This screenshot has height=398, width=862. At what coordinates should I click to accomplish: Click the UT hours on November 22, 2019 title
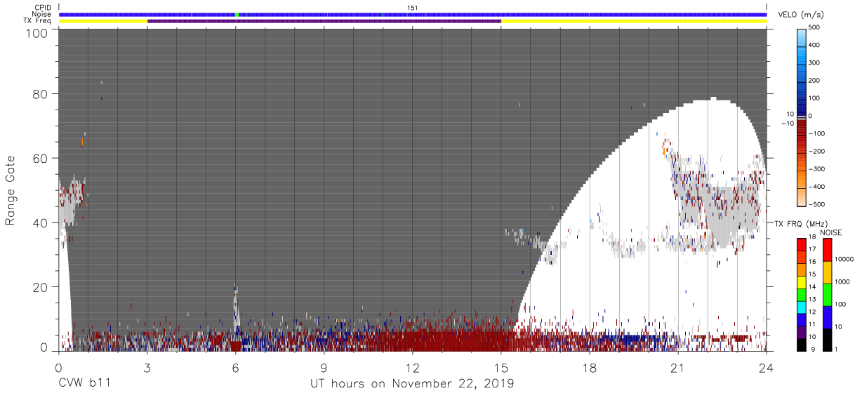tap(412, 384)
